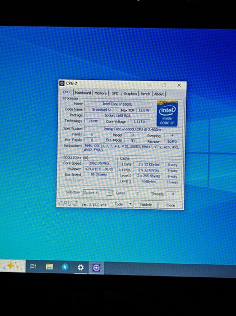This screenshot has height=316, width=236.
Task: Click the Threads count value 4
Action: [x=173, y=194]
